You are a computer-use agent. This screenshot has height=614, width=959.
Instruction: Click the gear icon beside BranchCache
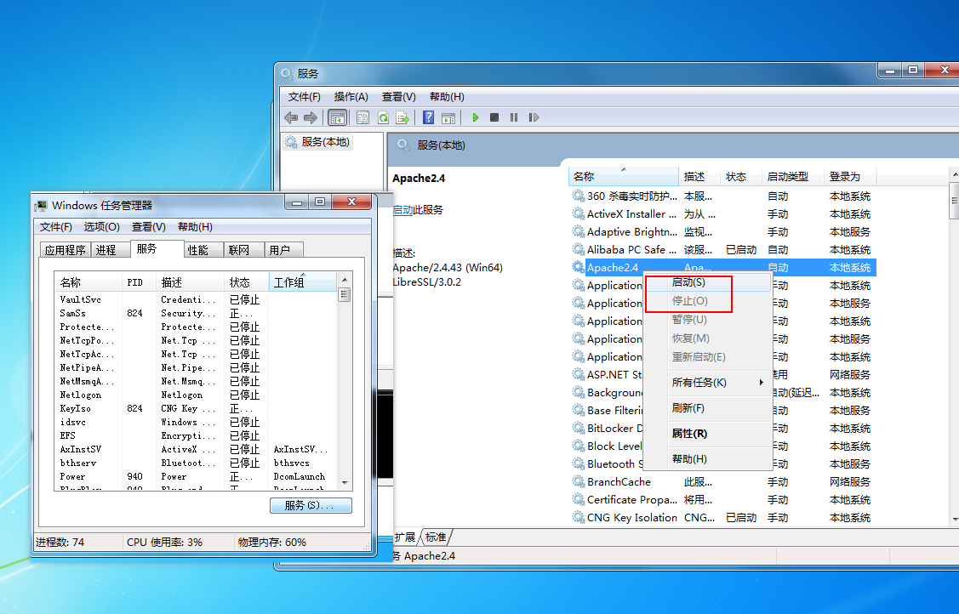pos(578,481)
